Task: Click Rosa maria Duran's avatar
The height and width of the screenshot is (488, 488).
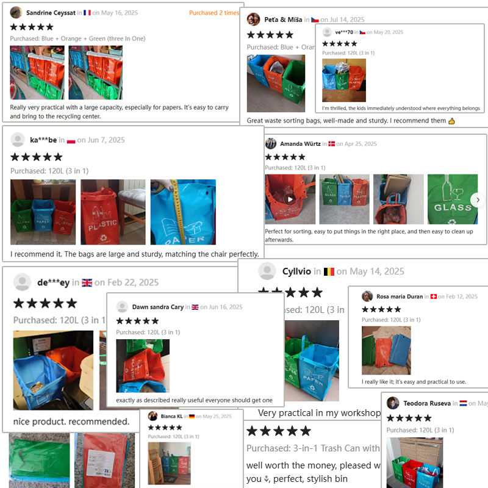Action: (x=367, y=296)
